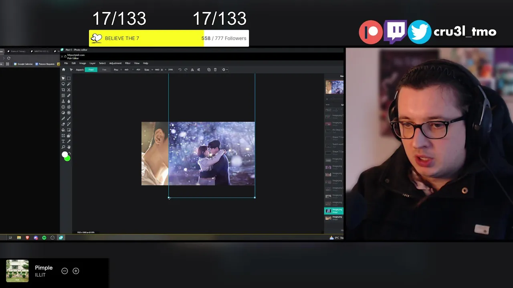Select the Magic Wand tool
Screen dimensions: 513x288
pos(69,84)
